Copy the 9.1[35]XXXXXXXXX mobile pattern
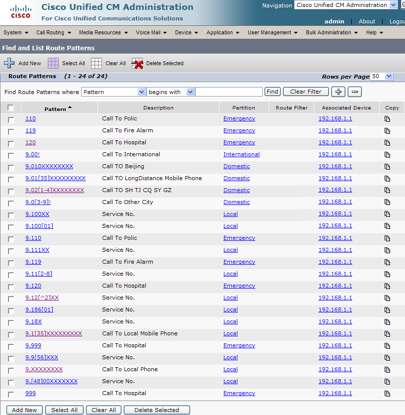This screenshot has width=405, height=415. coord(387,334)
